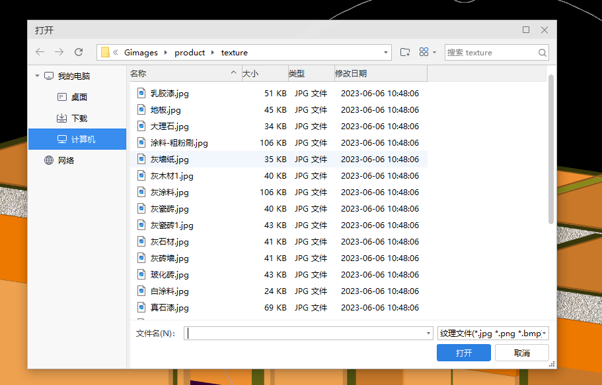
Task: Click file icon of 乳胶漆.jpg
Action: (x=141, y=93)
